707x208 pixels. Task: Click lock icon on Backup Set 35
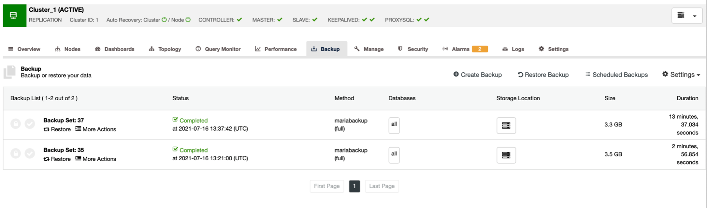click(16, 153)
